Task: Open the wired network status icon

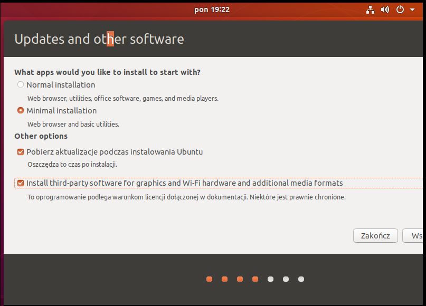Action: click(370, 10)
